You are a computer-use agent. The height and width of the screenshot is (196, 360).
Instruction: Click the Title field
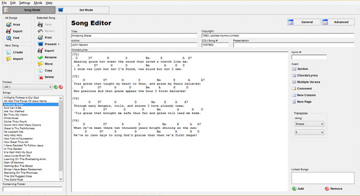(x=134, y=36)
